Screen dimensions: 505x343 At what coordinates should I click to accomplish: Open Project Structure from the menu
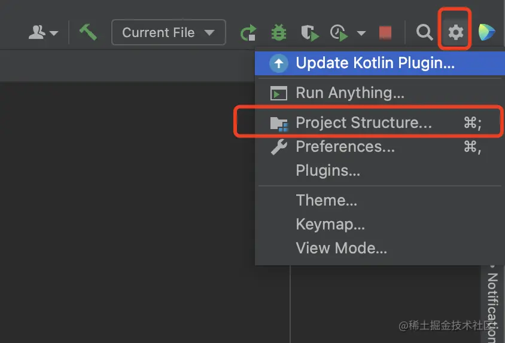pyautogui.click(x=363, y=123)
